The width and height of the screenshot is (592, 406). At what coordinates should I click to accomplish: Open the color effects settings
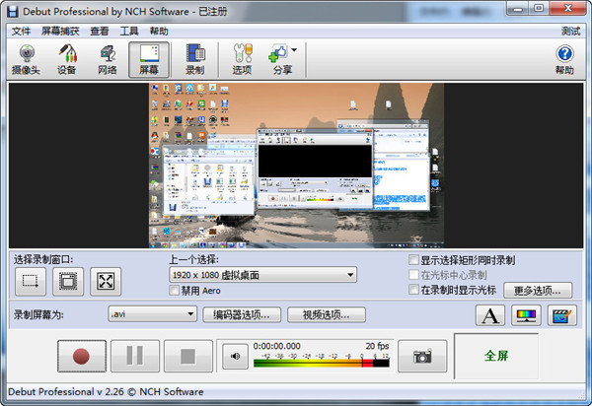(526, 315)
